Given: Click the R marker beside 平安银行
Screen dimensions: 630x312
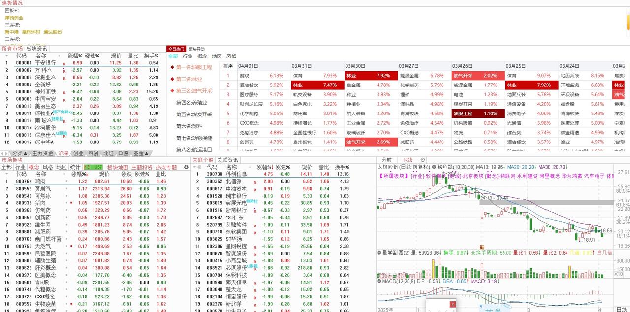Looking at the screenshot, I should 64,64.
